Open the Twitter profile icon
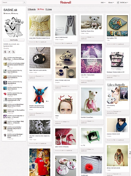 click(x=9, y=52)
